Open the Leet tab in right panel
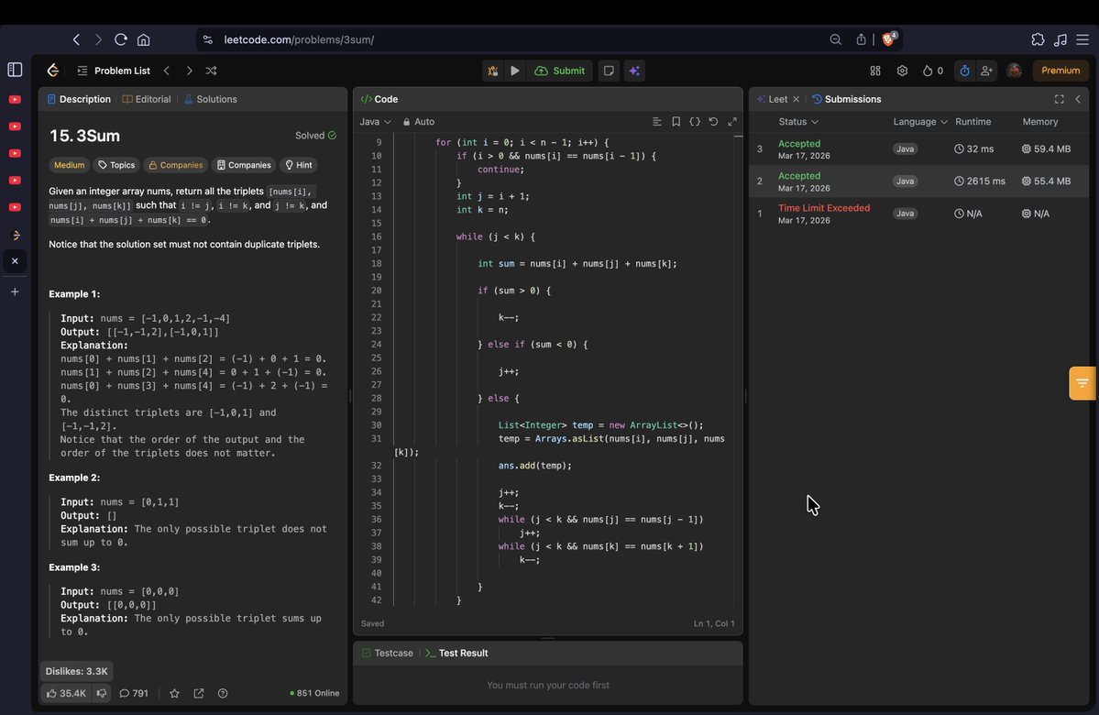This screenshot has height=715, width=1099. point(773,100)
